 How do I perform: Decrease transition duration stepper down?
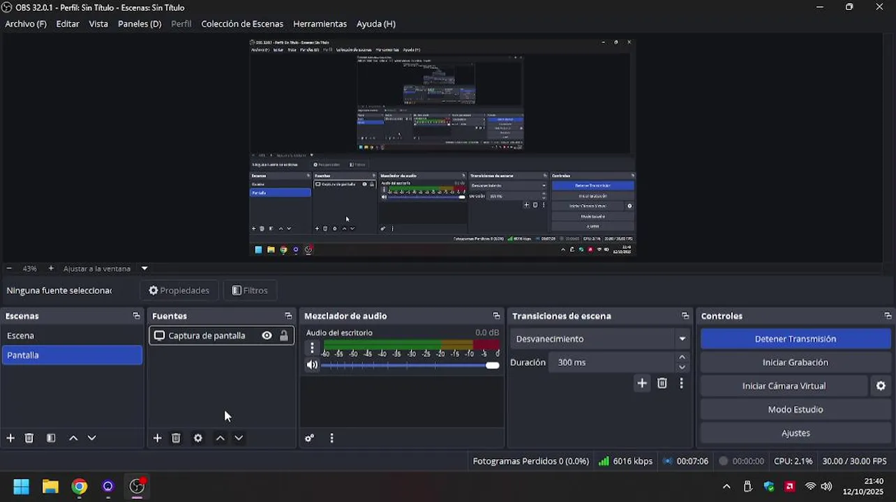pos(682,367)
